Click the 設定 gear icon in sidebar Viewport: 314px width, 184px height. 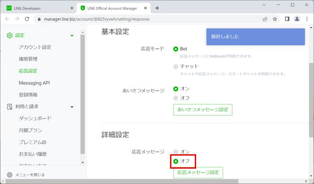[x=9, y=36]
